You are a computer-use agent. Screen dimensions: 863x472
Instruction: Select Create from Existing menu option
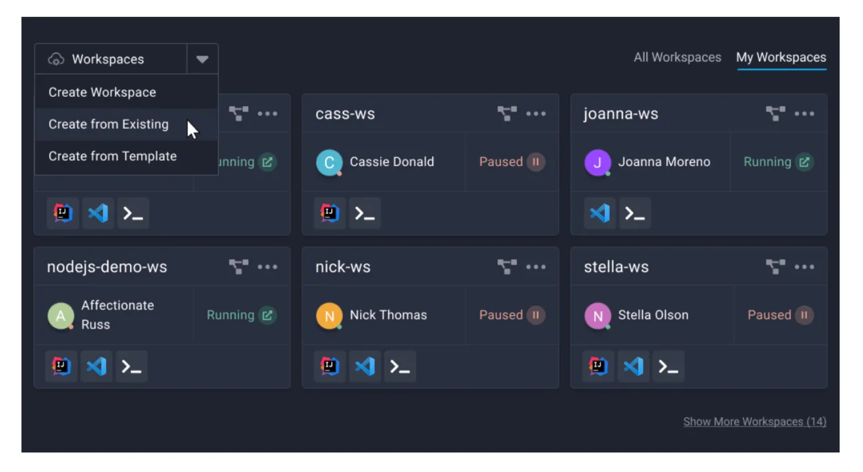click(109, 124)
